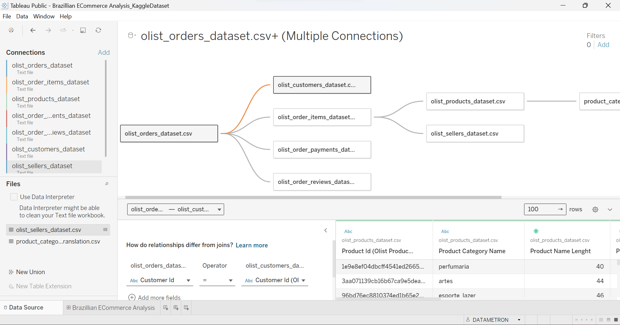620x325 pixels.
Task: Select the olist_order_items_dataset connection
Action: [x=54, y=85]
